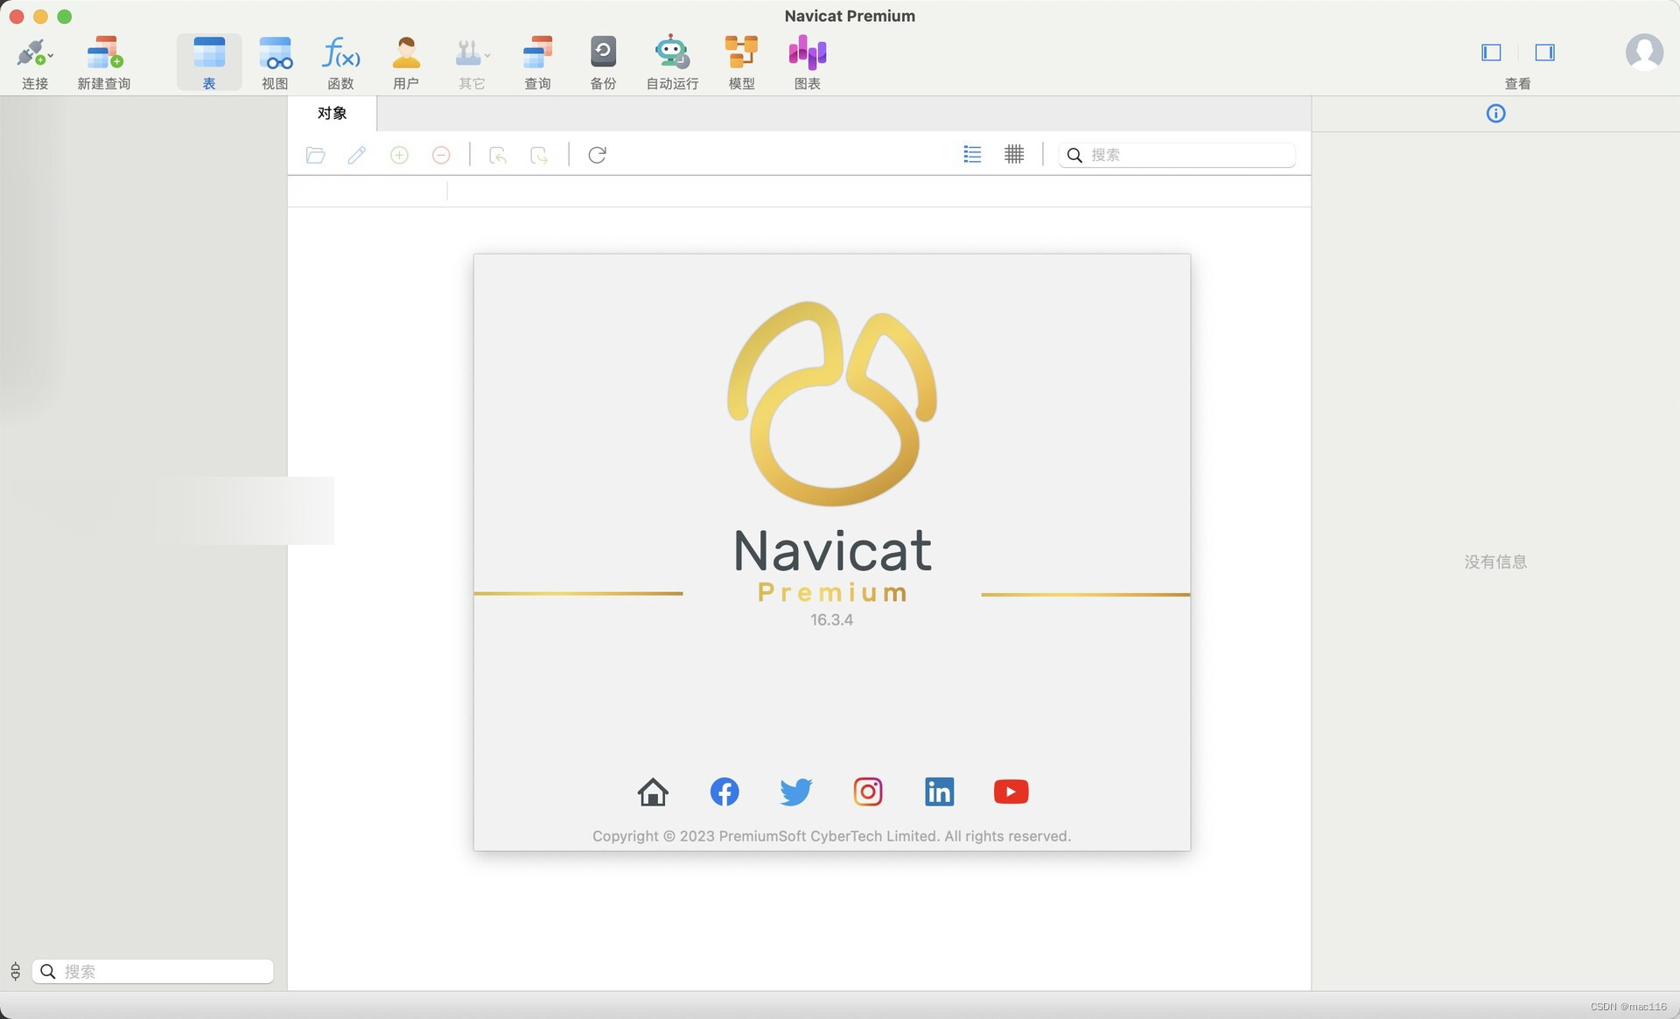Open the user account avatar
The image size is (1680, 1019).
(1644, 52)
